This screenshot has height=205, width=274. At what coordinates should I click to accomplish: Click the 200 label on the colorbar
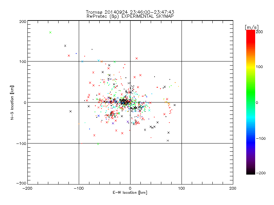[x=259, y=32]
